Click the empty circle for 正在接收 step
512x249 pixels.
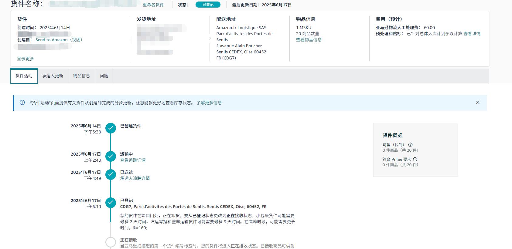click(x=111, y=242)
